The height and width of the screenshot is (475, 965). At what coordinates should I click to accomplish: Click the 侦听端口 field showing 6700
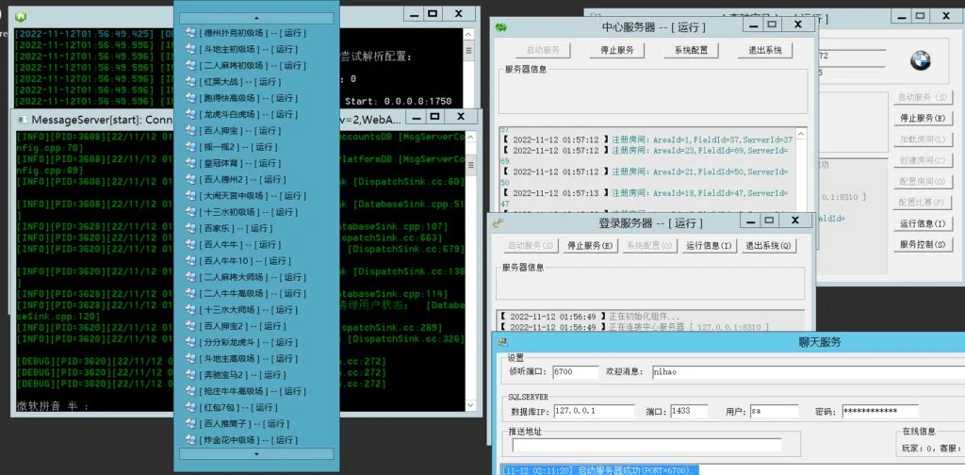pos(575,372)
